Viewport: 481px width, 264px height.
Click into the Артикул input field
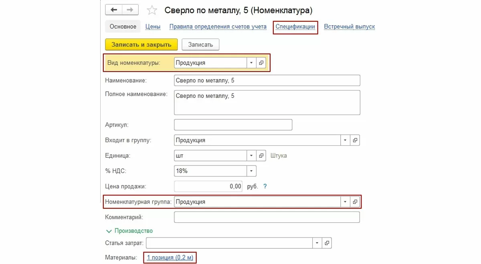233,125
